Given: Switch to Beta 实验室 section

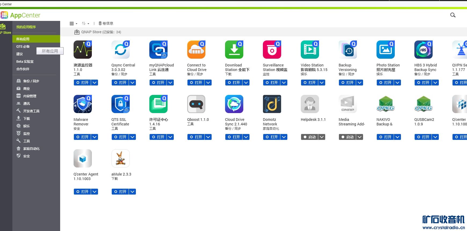Looking at the screenshot, I should 25,61.
